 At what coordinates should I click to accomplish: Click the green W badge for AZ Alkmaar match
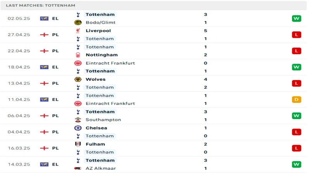pos(296,164)
